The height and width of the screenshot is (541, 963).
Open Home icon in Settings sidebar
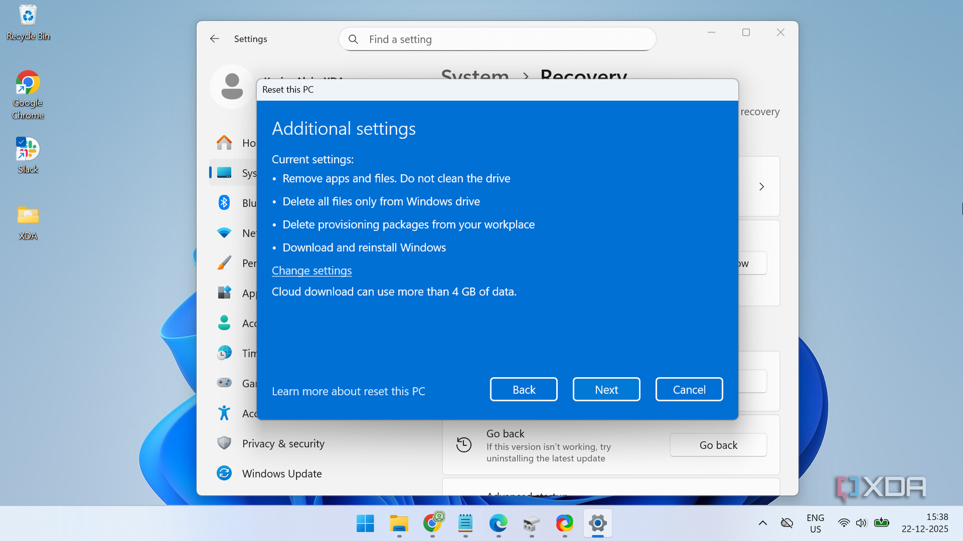(224, 143)
